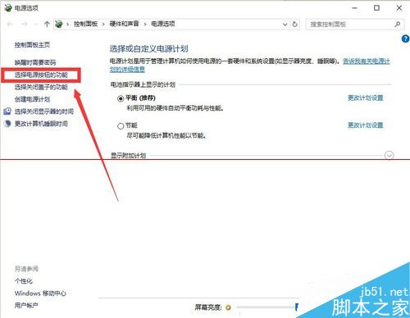Viewport: 410px width, 318px height.
Task: Click the search magnifier icon
Action: 398,25
